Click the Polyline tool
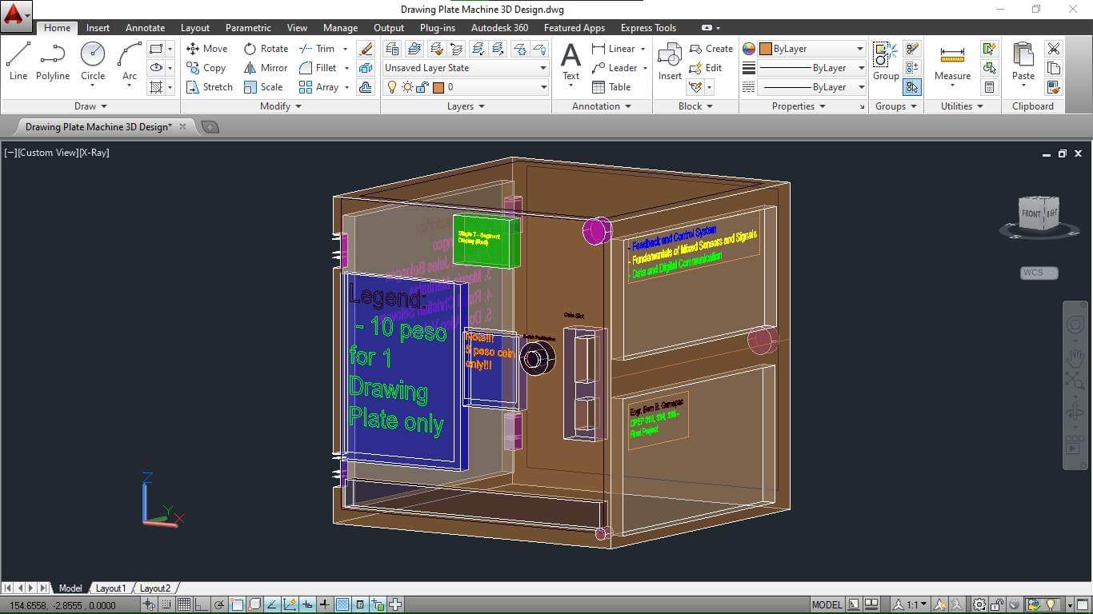Image resolution: width=1093 pixels, height=614 pixels. coord(53,61)
